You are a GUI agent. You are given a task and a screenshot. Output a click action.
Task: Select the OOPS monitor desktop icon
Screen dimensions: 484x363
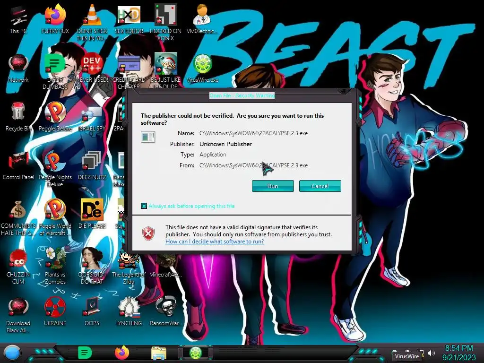92,311
